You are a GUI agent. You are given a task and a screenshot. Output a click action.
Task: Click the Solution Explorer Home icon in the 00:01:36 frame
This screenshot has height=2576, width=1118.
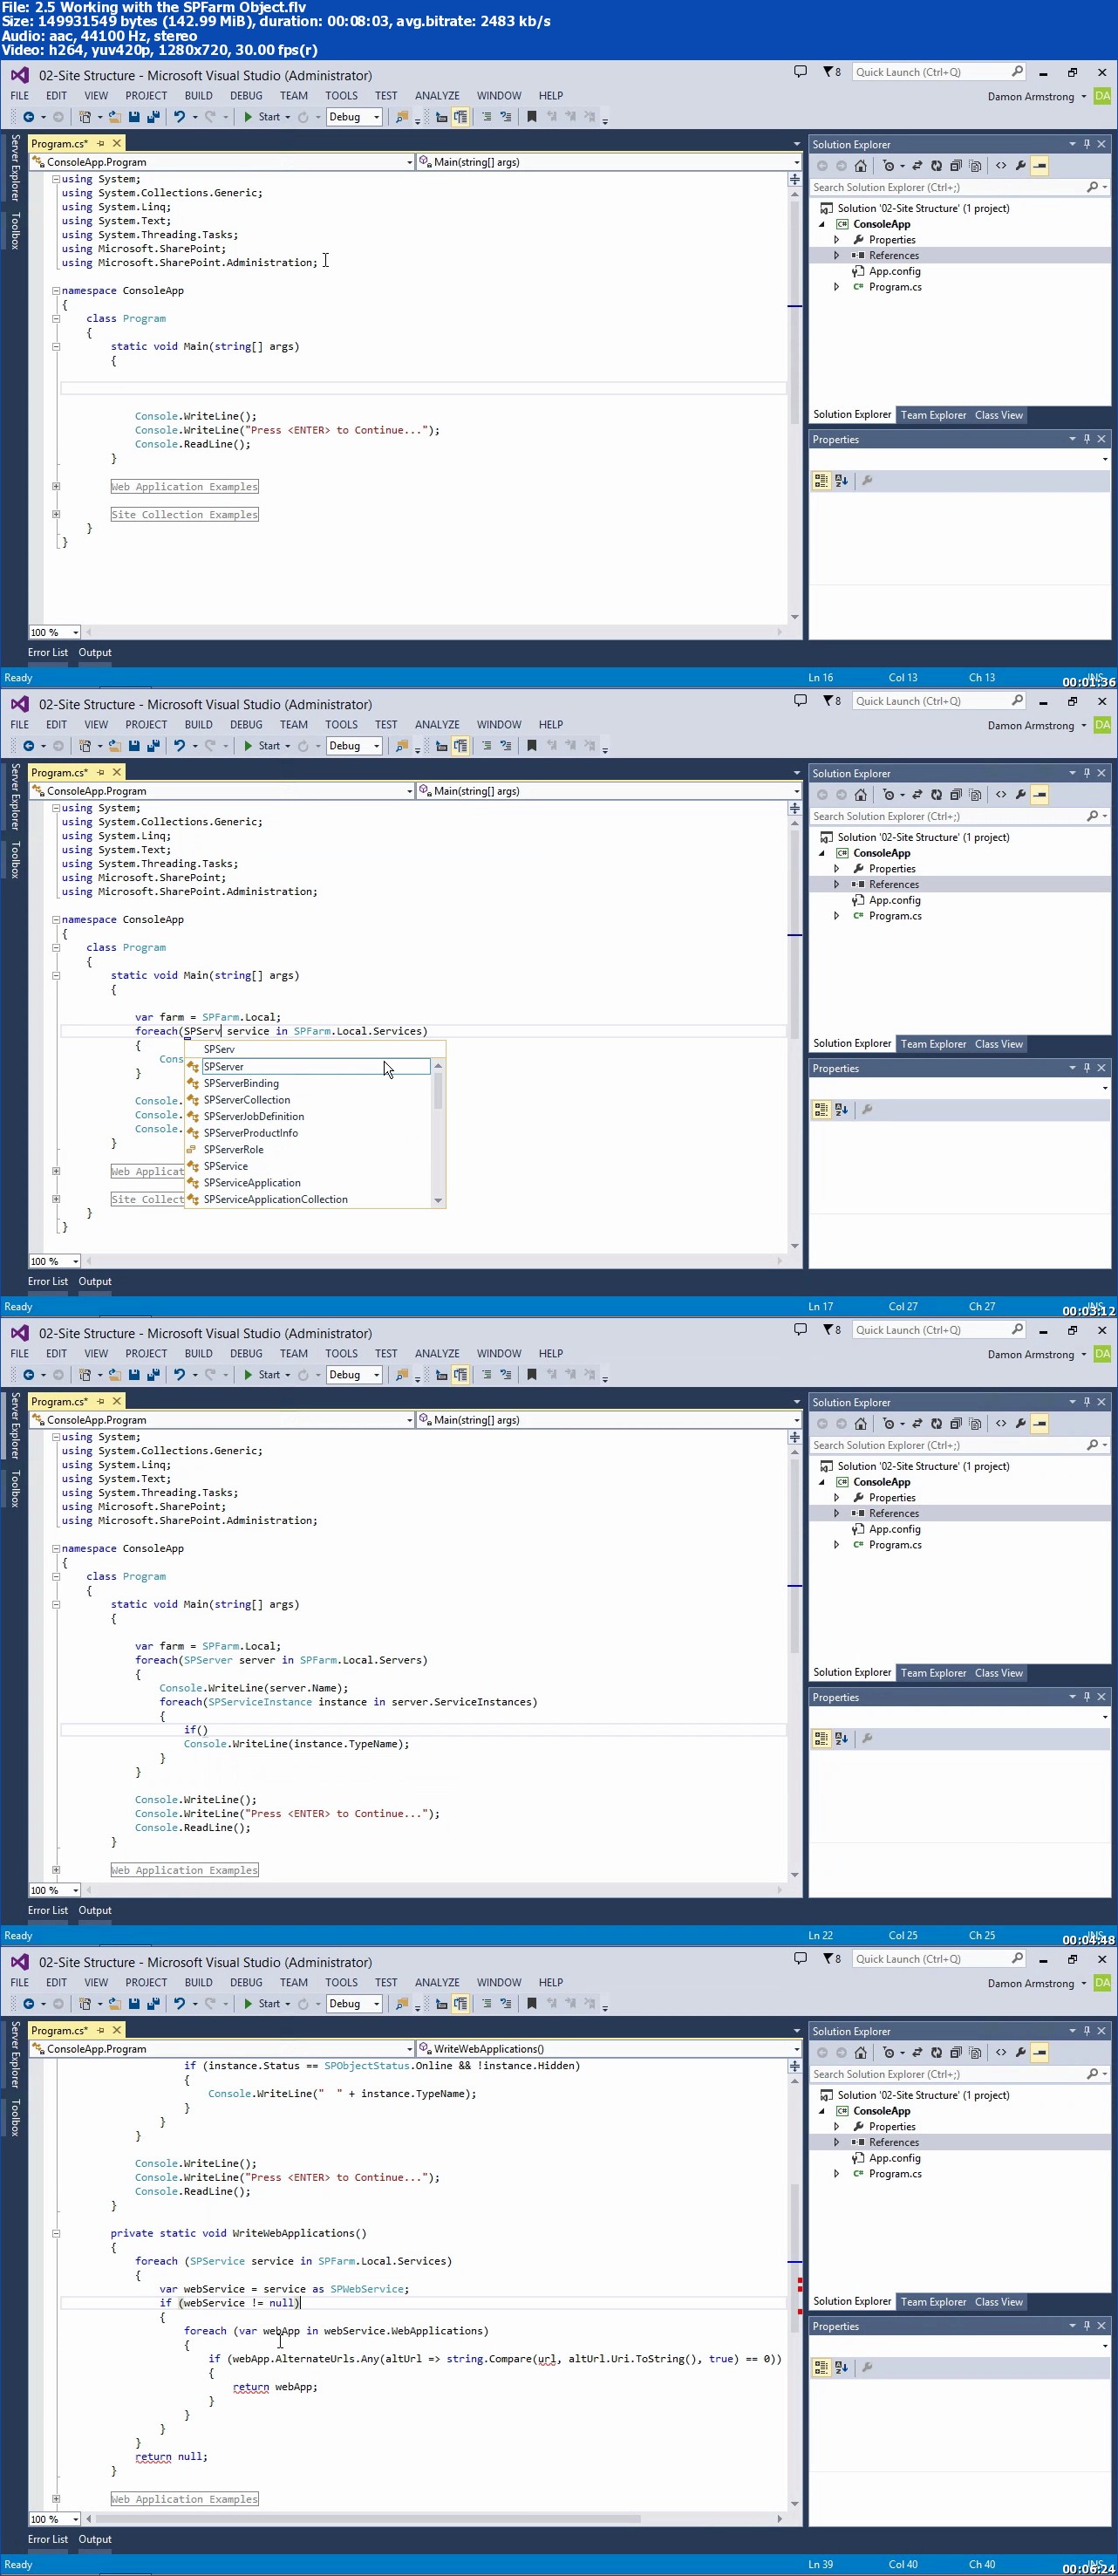click(x=860, y=166)
